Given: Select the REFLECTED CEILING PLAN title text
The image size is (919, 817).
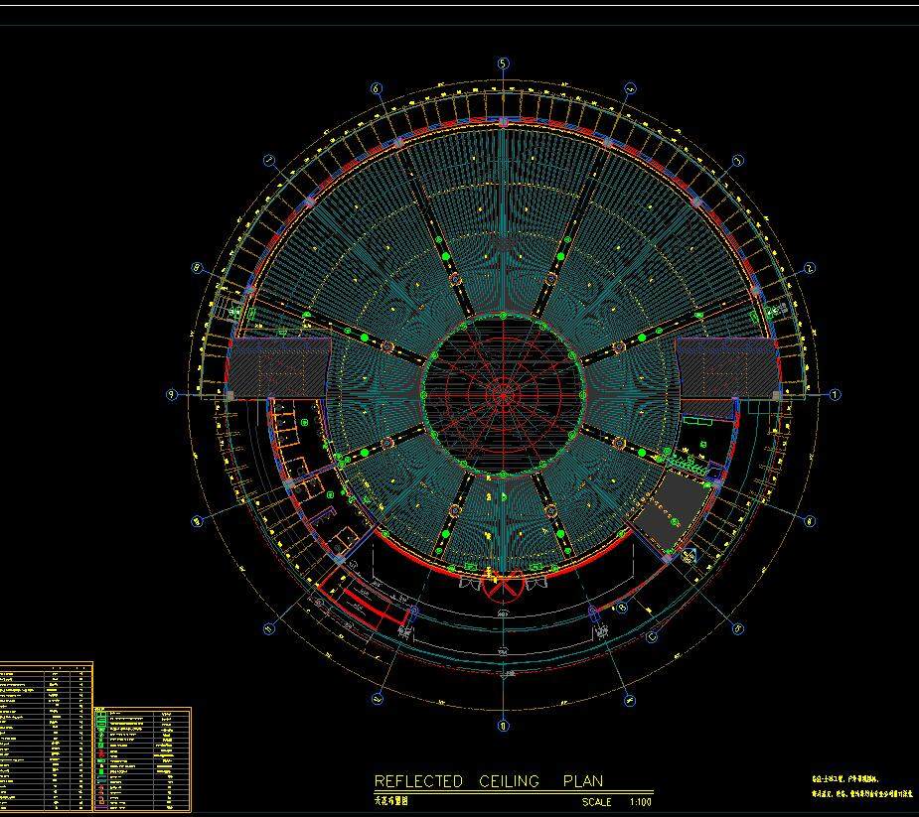Looking at the screenshot, I should point(488,781).
